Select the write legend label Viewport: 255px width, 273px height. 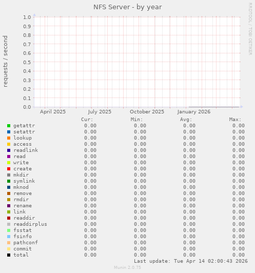21,163
